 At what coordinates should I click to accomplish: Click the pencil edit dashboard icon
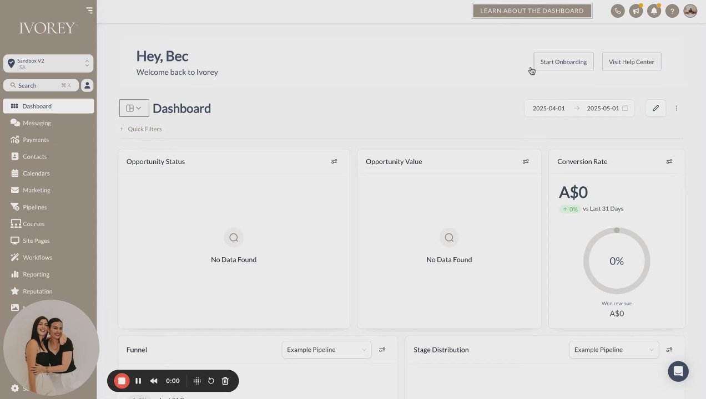click(x=655, y=108)
